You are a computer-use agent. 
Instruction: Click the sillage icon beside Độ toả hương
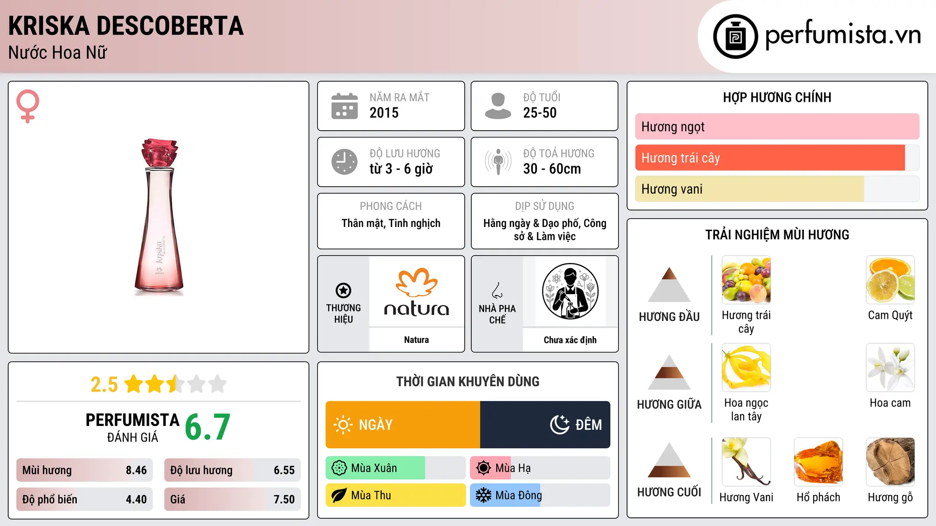pos(498,162)
